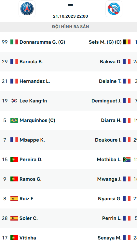Open the Strasbourg club logo
The image size is (137, 246).
click(114, 9)
